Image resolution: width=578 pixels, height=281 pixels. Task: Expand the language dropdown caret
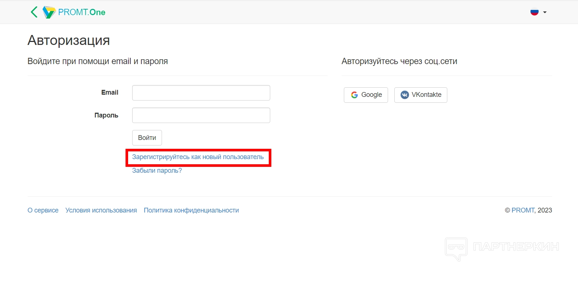(545, 13)
